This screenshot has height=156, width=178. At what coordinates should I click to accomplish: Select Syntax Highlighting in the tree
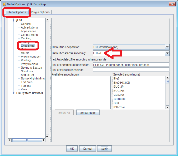click(33, 79)
